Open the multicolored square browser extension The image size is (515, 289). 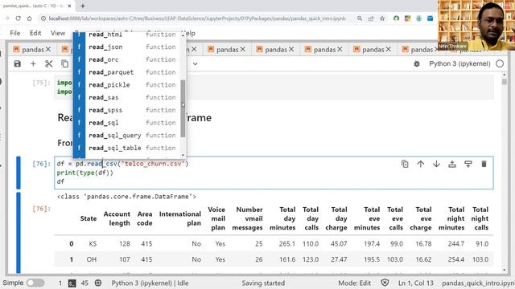[x=408, y=18]
